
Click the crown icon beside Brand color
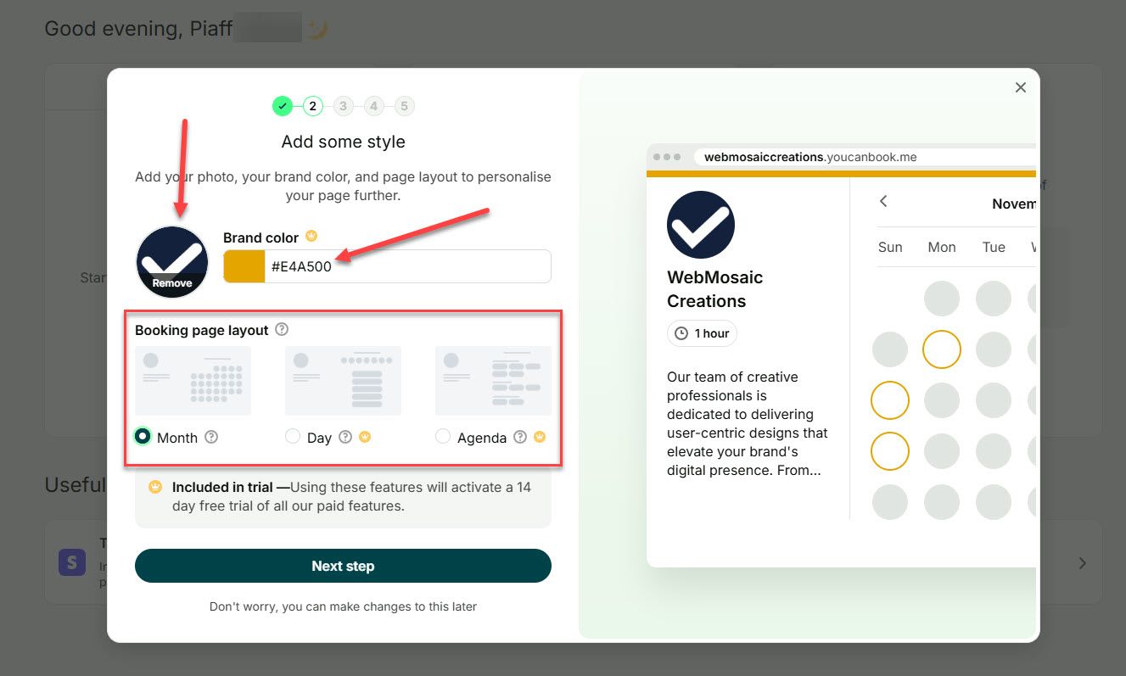click(x=311, y=237)
